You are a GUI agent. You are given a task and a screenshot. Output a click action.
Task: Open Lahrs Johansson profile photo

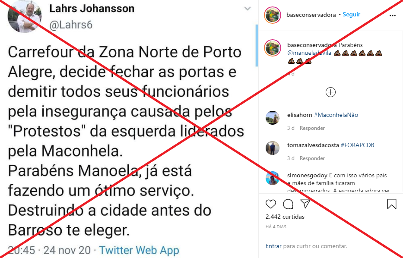pyautogui.click(x=25, y=16)
